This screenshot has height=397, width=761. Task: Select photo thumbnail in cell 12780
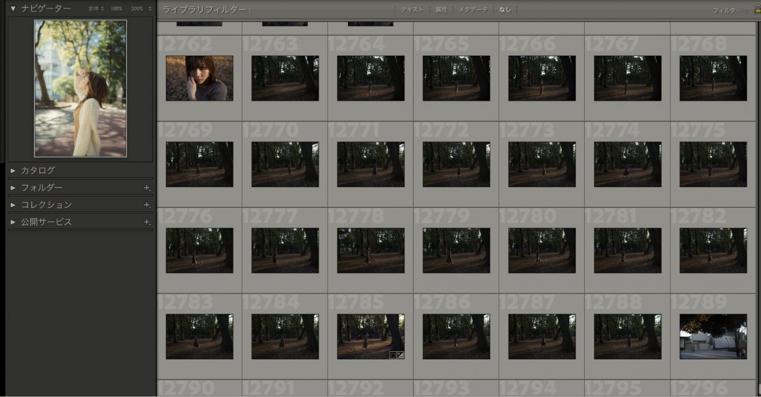point(542,251)
